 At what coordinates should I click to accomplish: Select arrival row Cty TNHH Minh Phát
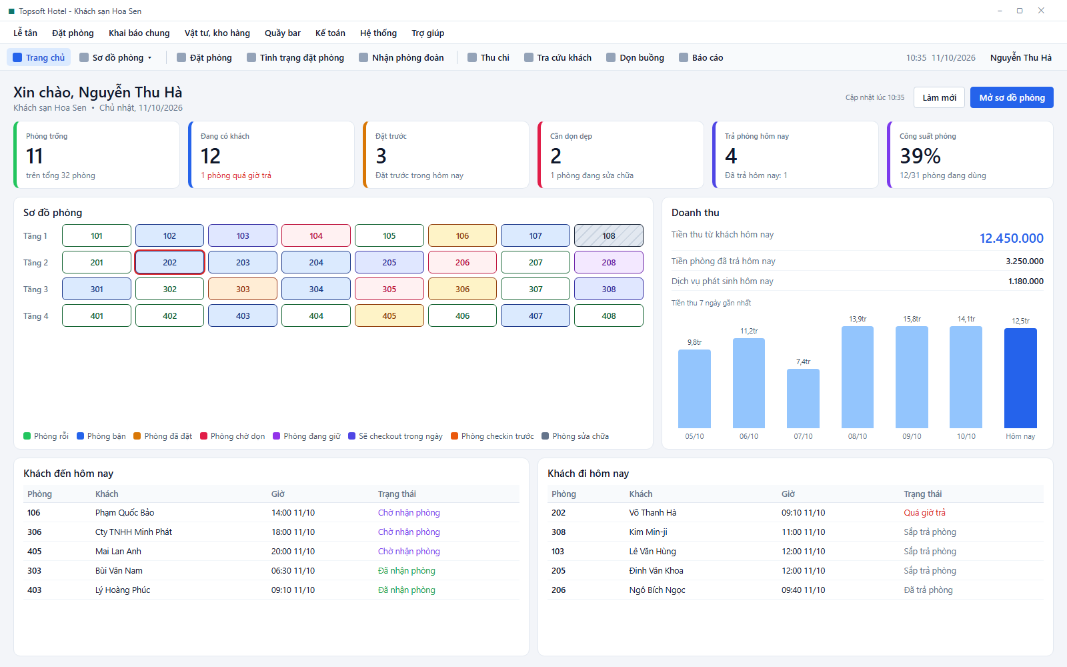[x=271, y=532]
